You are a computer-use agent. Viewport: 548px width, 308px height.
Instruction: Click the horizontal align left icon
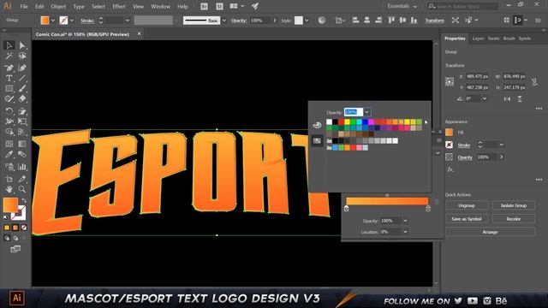[355, 21]
